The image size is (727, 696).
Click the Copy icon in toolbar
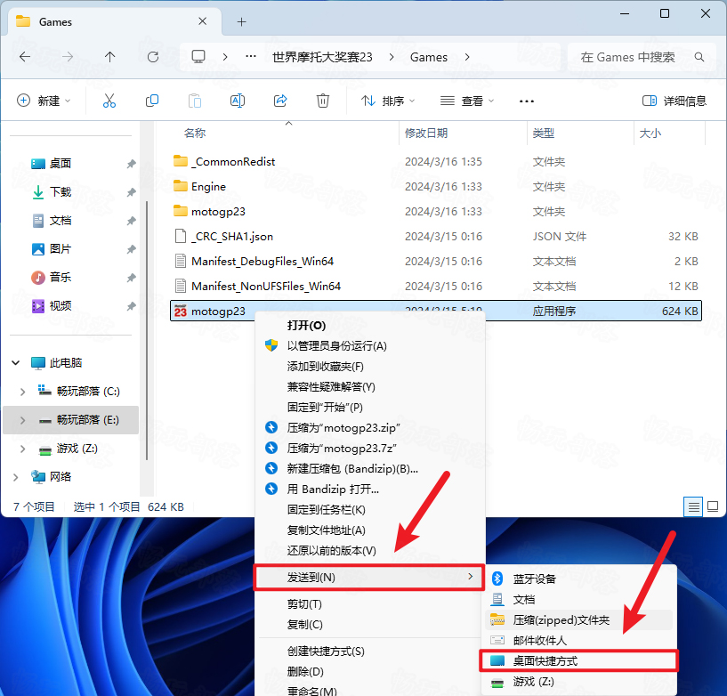[x=152, y=101]
